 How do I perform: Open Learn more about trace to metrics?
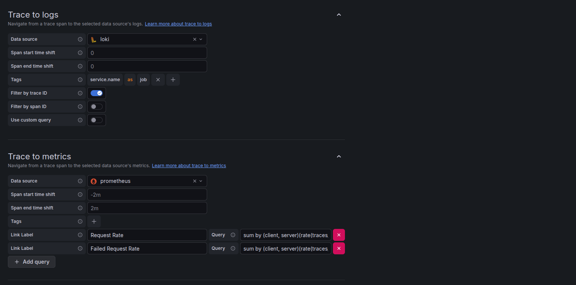[189, 165]
